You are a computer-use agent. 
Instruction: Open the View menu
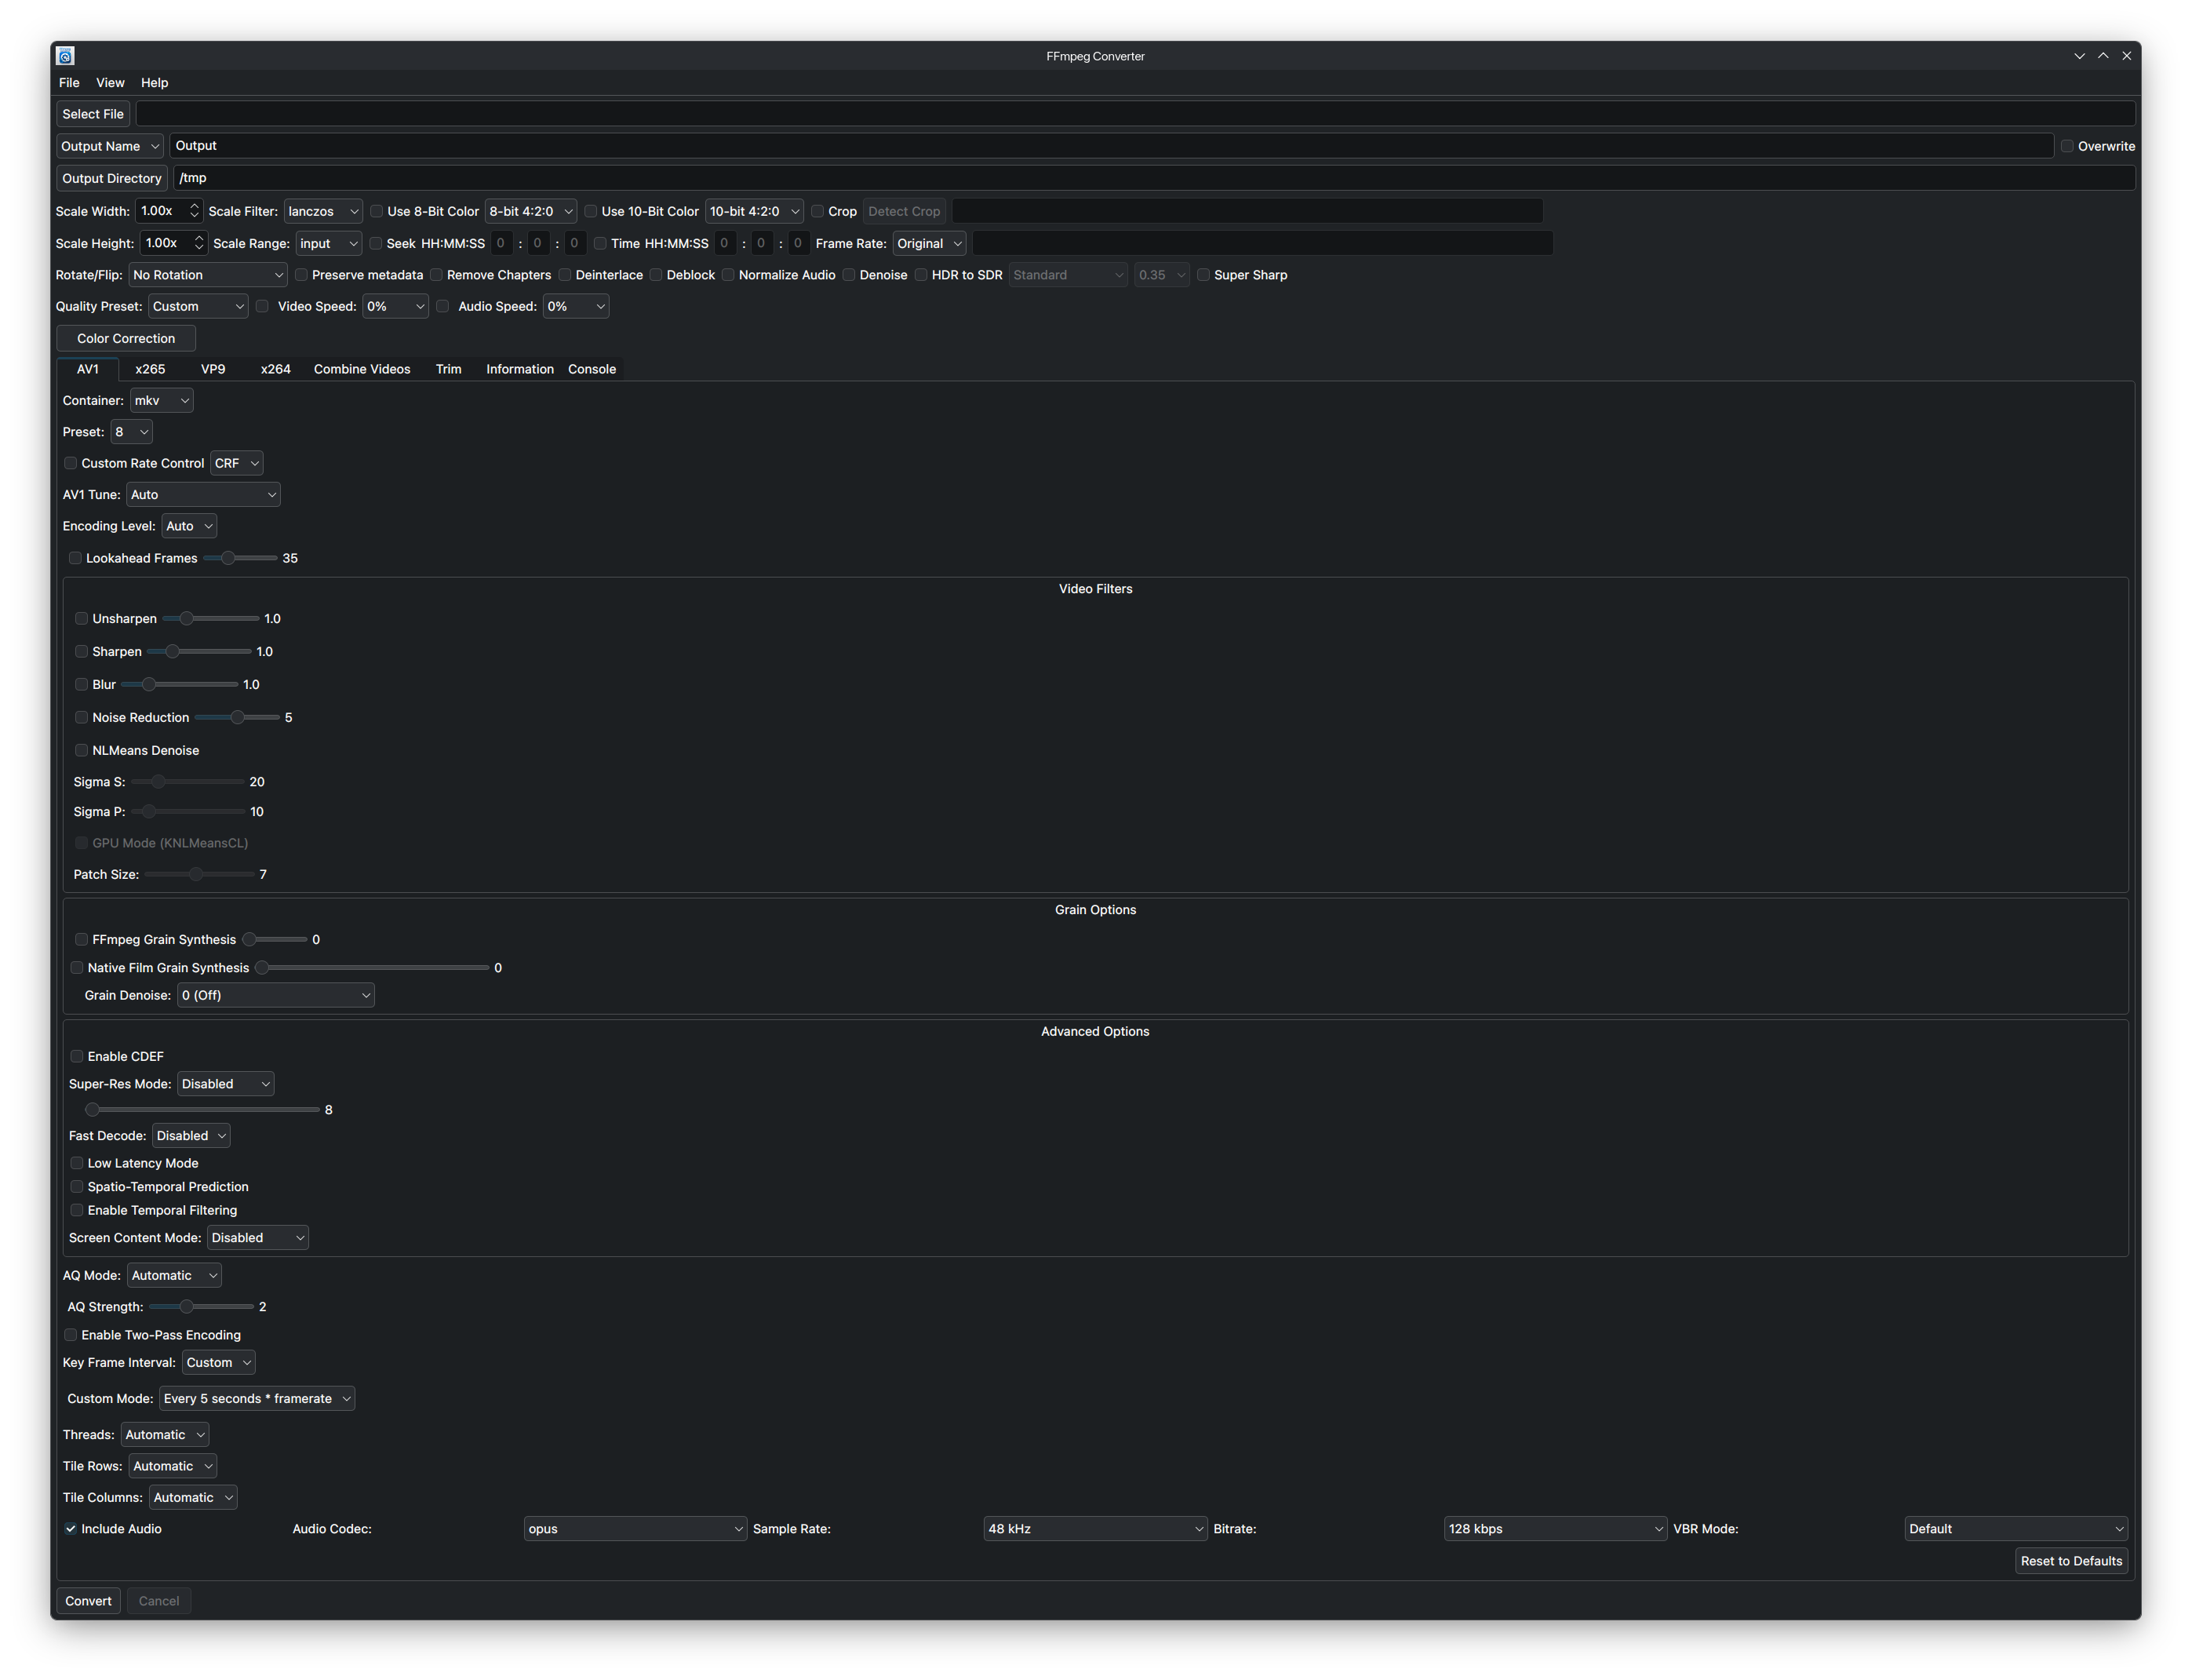point(110,83)
